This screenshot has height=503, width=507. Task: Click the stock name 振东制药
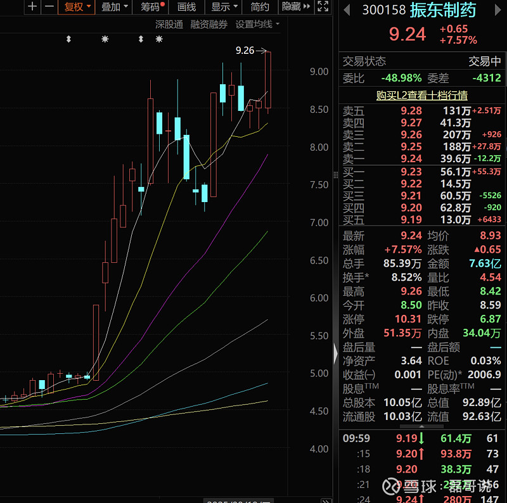point(443,10)
